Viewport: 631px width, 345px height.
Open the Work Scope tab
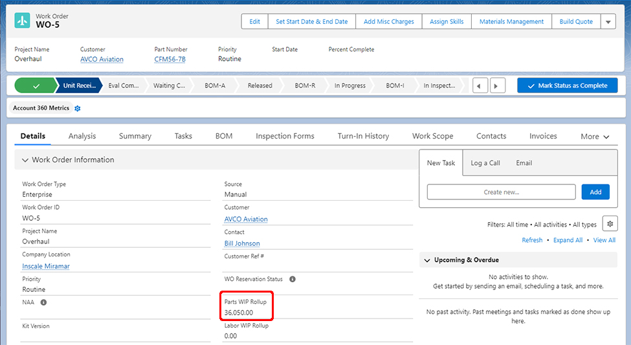point(432,136)
